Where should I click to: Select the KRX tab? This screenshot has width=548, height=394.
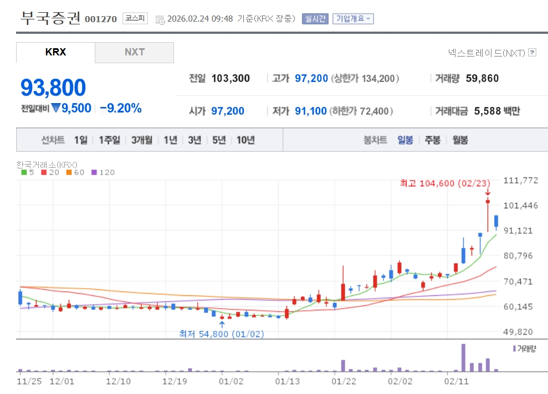55,52
